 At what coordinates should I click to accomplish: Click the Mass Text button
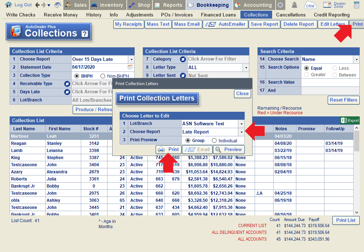[158, 24]
